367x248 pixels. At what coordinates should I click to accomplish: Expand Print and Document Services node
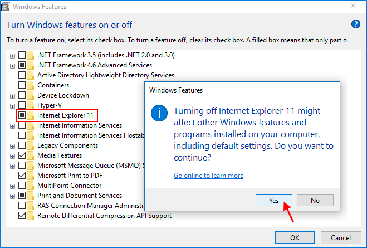click(12, 196)
